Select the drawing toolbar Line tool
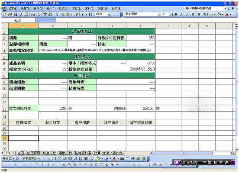 pos(43,159)
